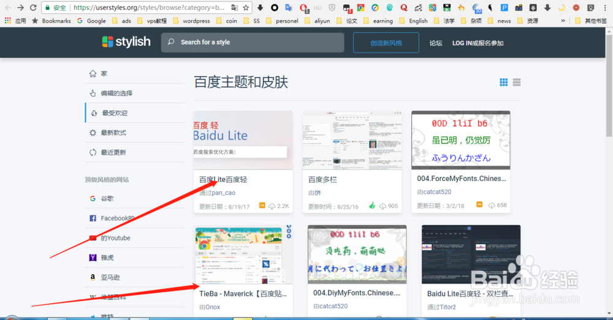
Task: Click 创造新风格 button
Action: tap(386, 43)
